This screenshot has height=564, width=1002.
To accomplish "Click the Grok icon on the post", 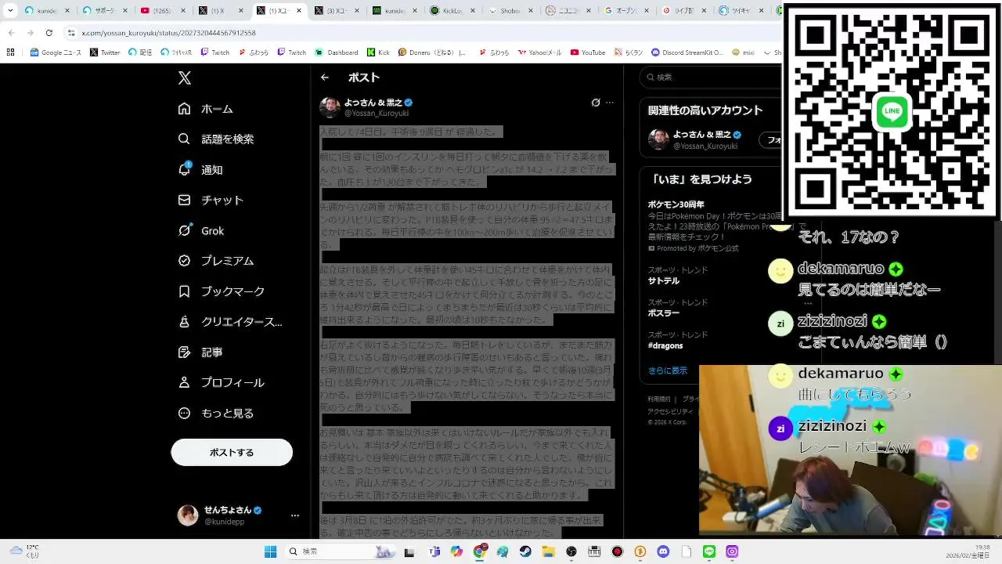I will pos(596,103).
